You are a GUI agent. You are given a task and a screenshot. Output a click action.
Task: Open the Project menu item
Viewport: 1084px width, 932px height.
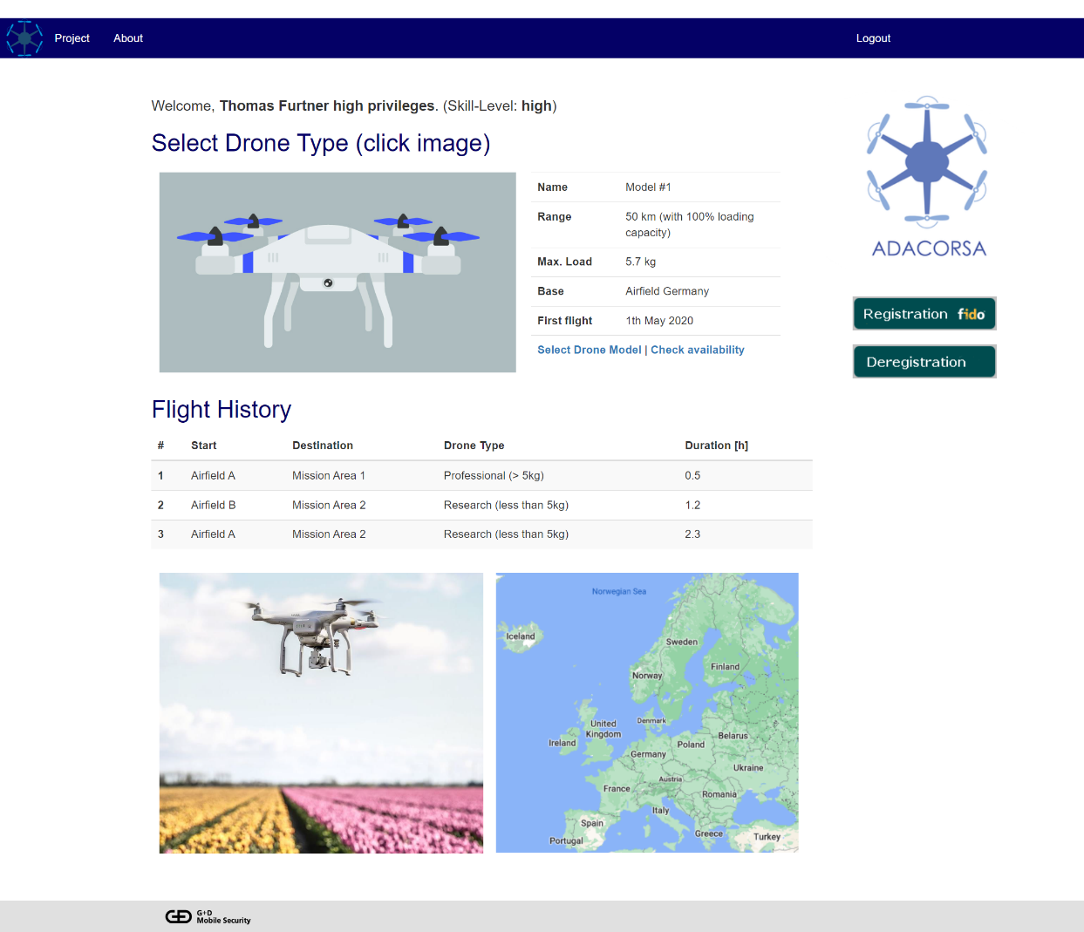pyautogui.click(x=72, y=38)
